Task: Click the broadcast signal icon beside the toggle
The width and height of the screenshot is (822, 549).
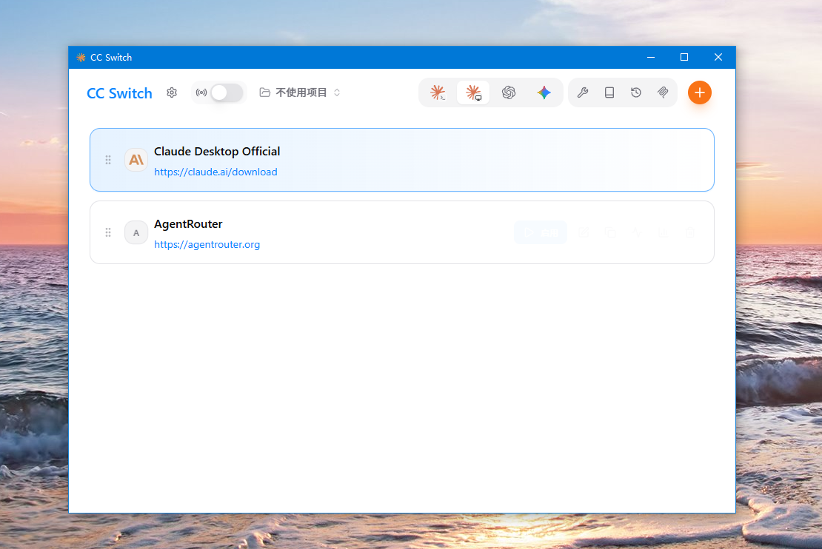Action: (x=201, y=92)
